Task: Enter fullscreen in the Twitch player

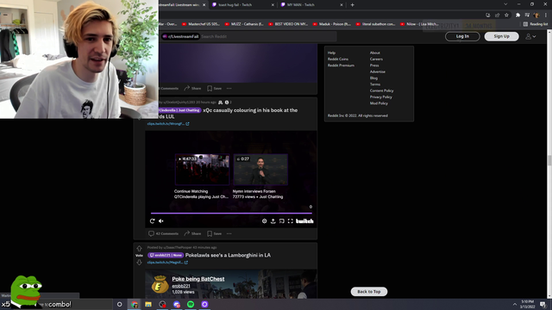Action: pos(290,221)
